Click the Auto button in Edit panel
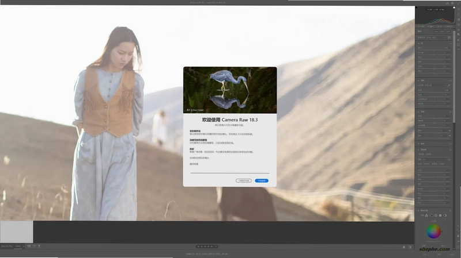The image size is (461, 258). point(437,32)
